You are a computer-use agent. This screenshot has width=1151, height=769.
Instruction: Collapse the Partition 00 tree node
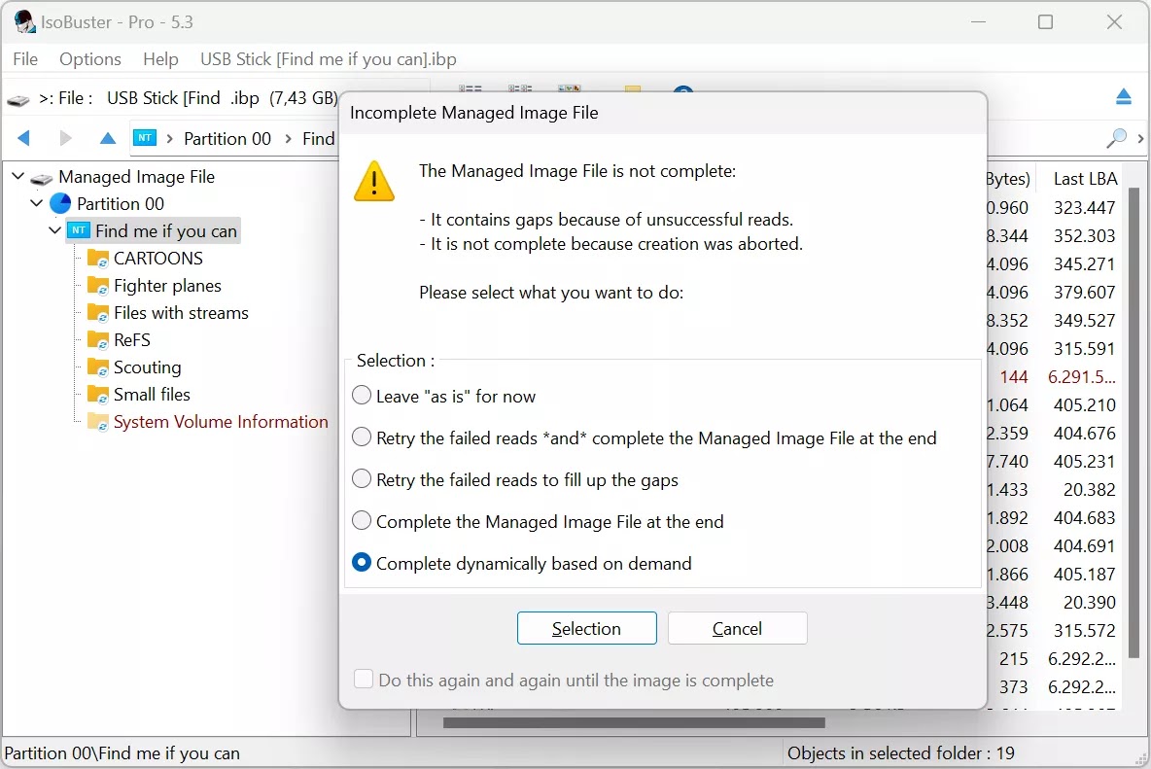(36, 203)
